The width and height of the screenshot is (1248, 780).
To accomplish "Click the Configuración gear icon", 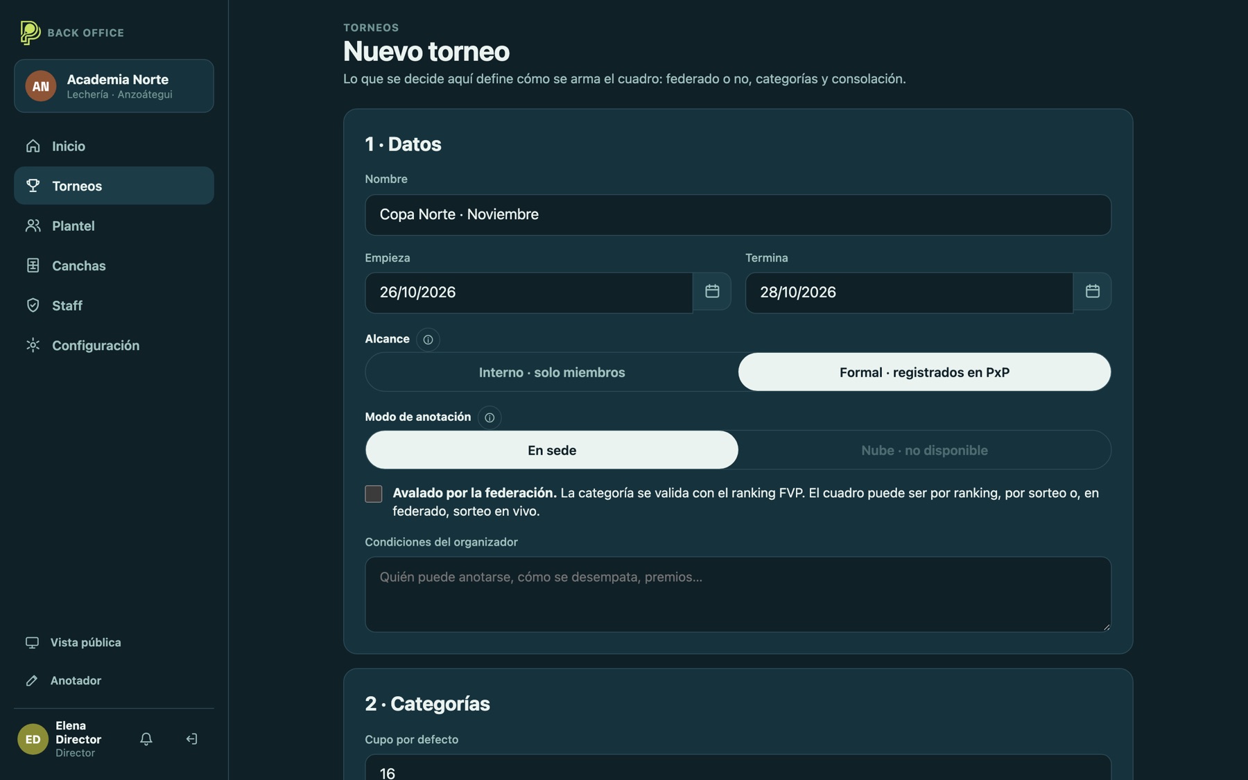I will 33,345.
